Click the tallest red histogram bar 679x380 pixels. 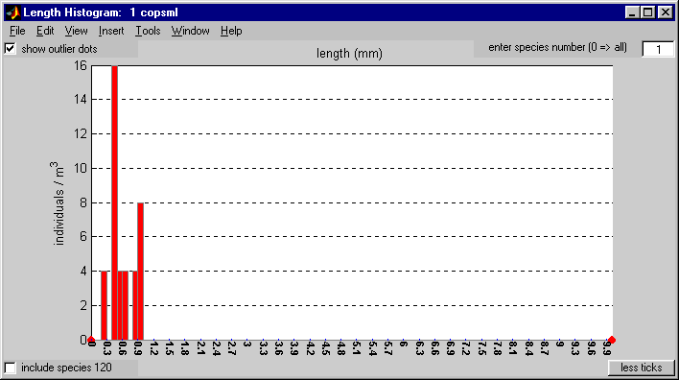pyautogui.click(x=114, y=202)
